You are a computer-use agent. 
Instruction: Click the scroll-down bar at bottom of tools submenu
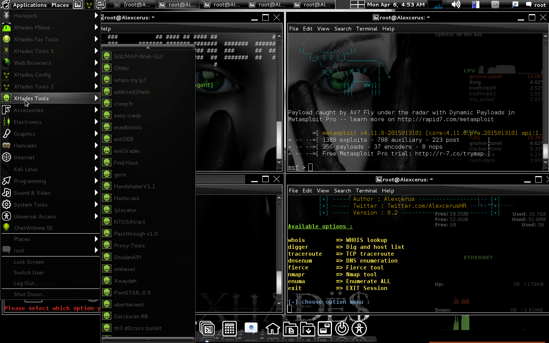[148, 339]
